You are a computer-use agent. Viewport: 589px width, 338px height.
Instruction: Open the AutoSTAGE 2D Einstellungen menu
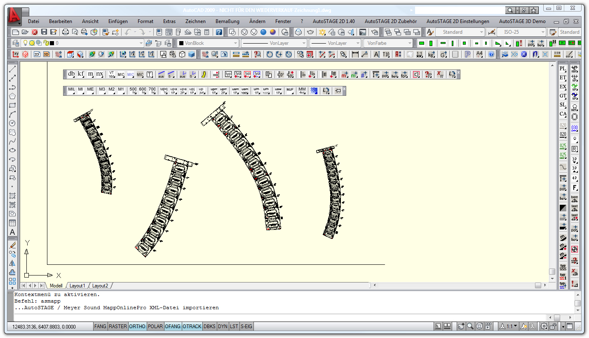[x=458, y=21]
